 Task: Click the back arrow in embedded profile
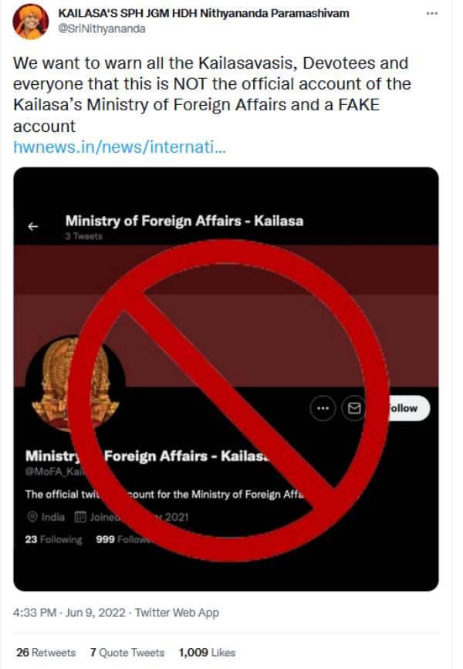[33, 227]
